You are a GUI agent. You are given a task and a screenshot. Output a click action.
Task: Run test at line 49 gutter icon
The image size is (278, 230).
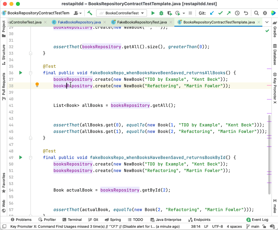click(x=21, y=157)
